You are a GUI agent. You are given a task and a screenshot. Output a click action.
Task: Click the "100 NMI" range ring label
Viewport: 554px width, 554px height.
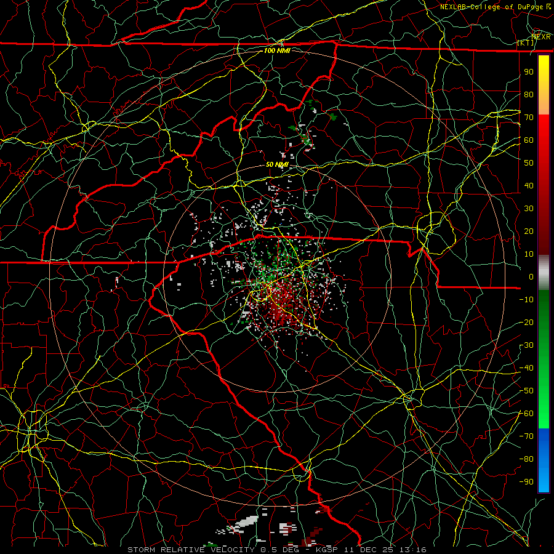click(277, 50)
